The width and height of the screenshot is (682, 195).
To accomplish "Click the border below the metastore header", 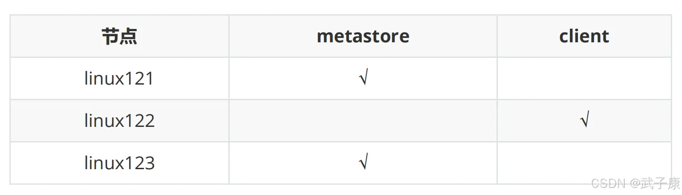I will 363,57.
